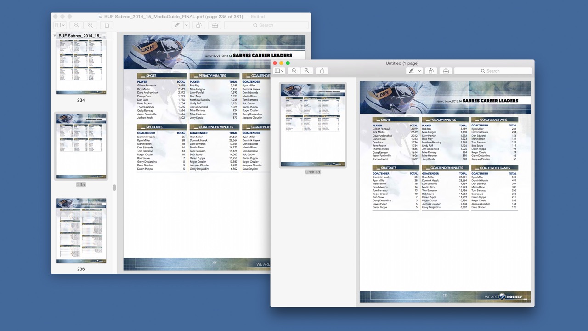This screenshot has width=588, height=331.
Task: Open highlight color dropdown in Untitled window
Action: coord(419,71)
